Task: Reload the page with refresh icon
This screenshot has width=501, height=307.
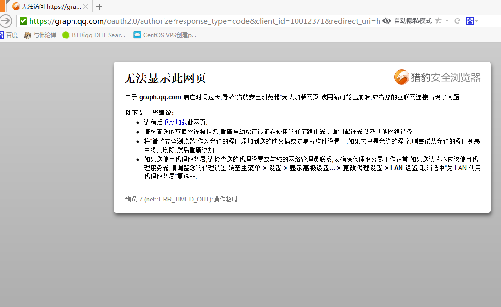Action: pos(457,21)
